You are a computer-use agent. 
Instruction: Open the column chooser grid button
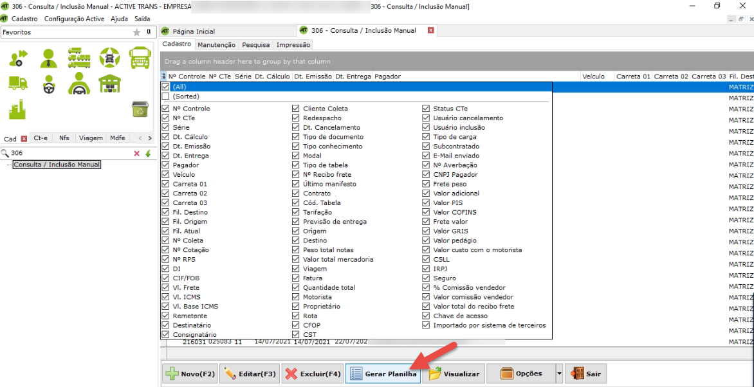pos(163,76)
